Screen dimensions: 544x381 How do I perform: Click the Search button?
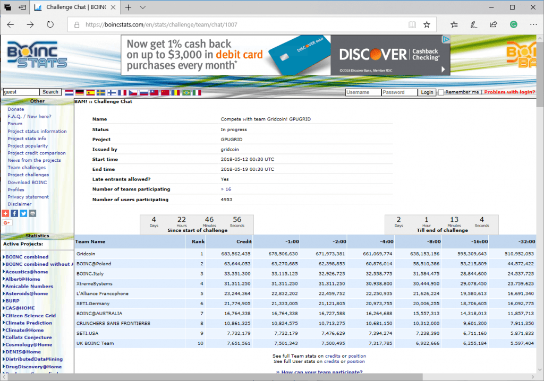pyautogui.click(x=50, y=92)
